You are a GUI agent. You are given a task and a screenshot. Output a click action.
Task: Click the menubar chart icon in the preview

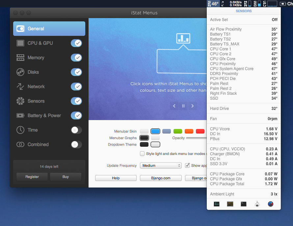click(x=183, y=38)
